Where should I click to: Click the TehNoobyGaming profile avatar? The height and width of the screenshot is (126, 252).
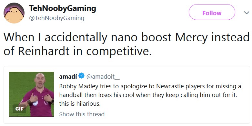tap(14, 13)
